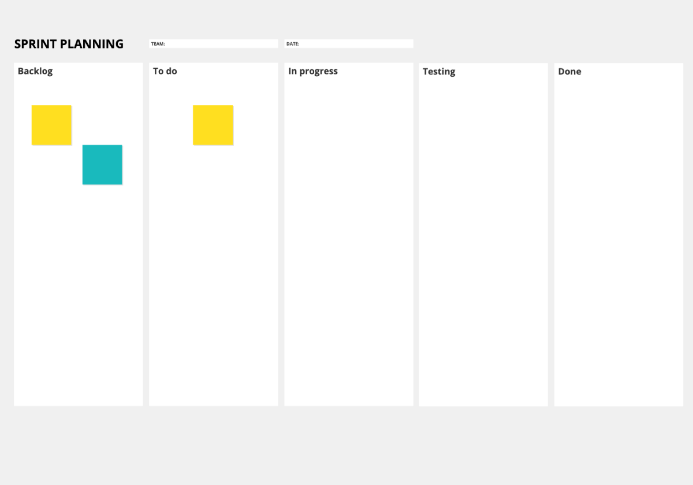Click inside the empty Testing column
The height and width of the screenshot is (485, 693).
tap(483, 242)
